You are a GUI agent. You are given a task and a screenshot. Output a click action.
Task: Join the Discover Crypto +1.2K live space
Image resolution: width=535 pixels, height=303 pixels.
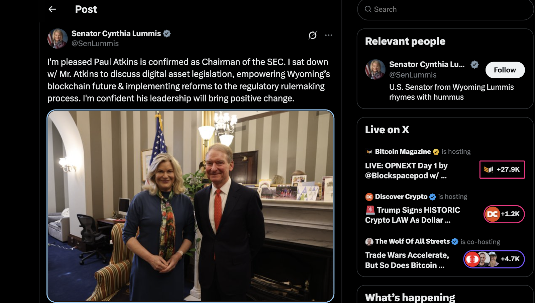point(504,214)
